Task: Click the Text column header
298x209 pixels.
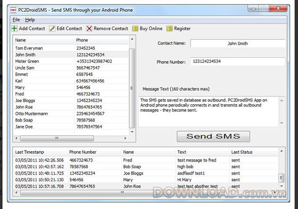Action: (202, 152)
